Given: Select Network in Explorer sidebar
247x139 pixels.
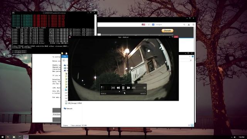Looking at the screenshot, I should [68, 108].
